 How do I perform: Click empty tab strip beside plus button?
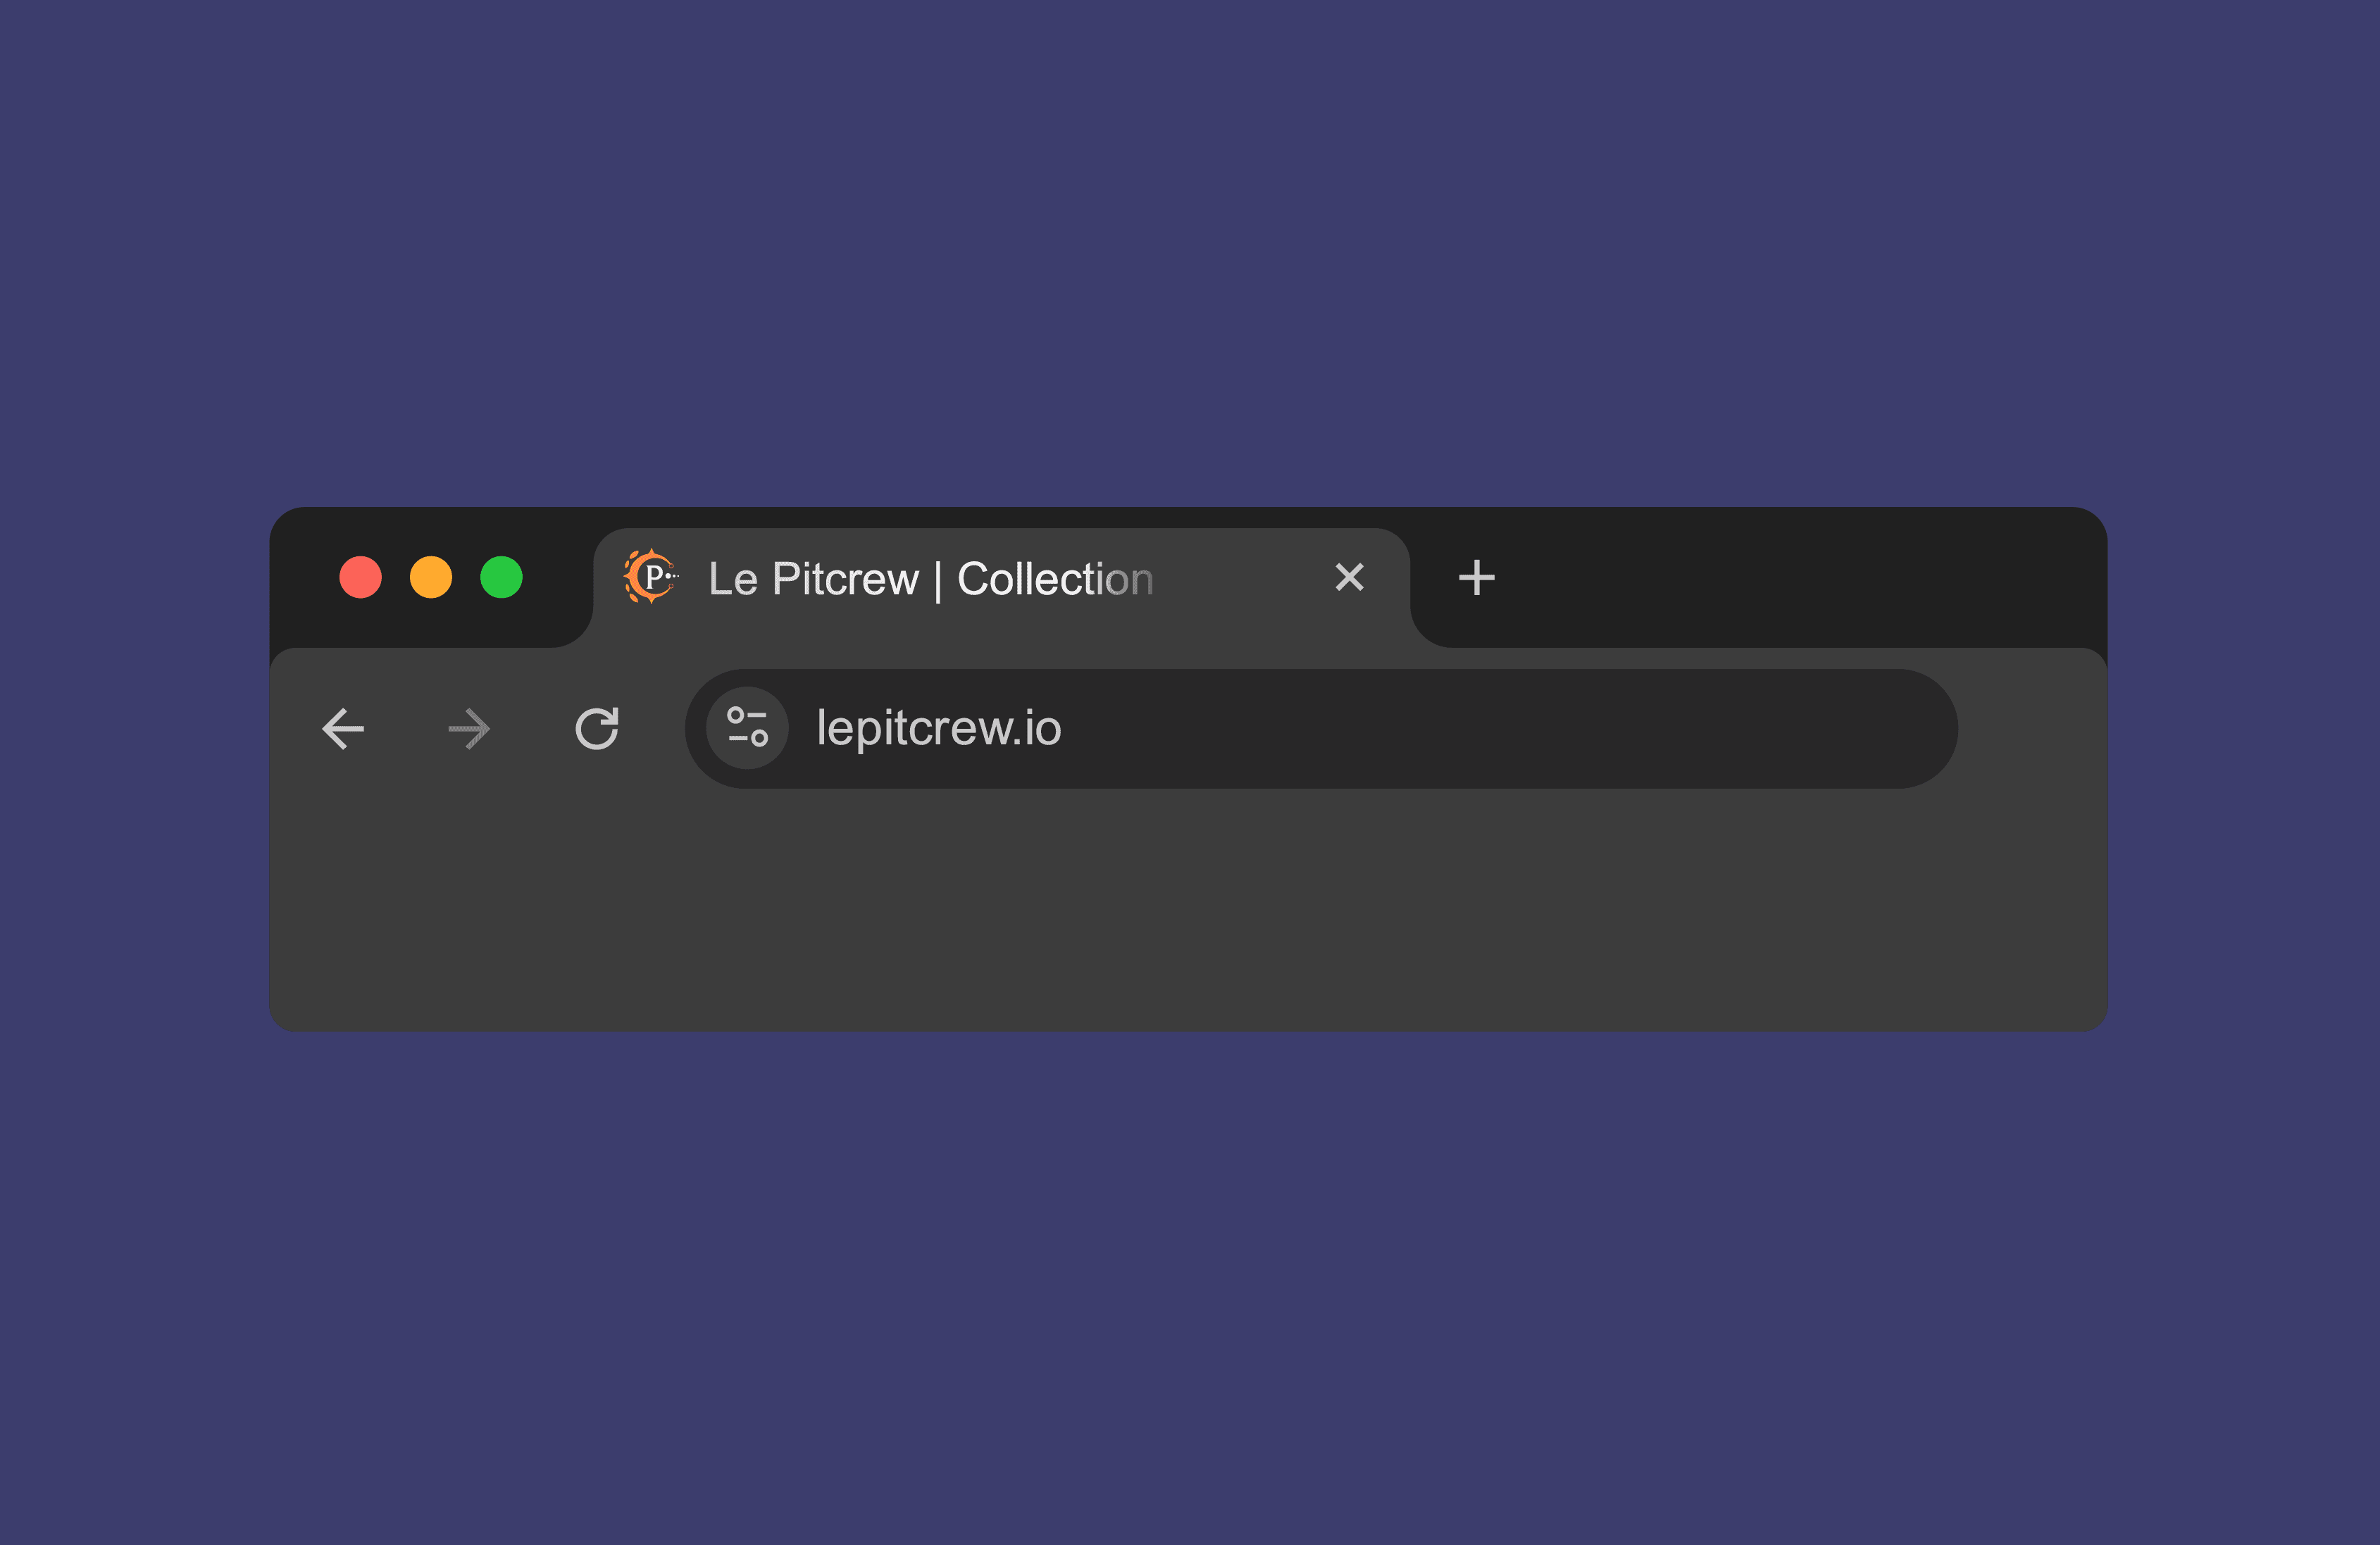(x=1800, y=578)
